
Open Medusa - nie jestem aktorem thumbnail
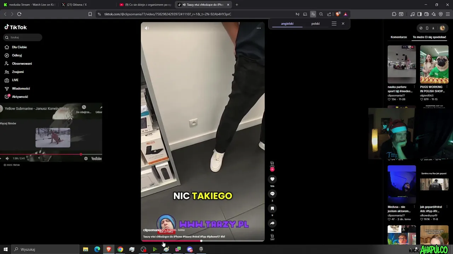402,184
